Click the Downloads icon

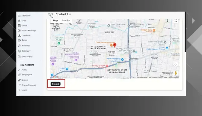tap(19, 35)
